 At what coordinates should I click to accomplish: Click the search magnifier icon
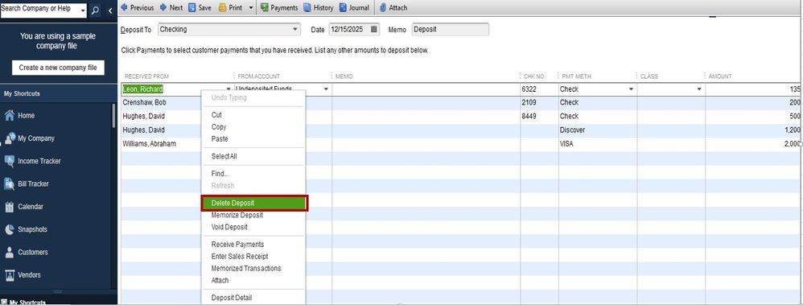[95, 10]
